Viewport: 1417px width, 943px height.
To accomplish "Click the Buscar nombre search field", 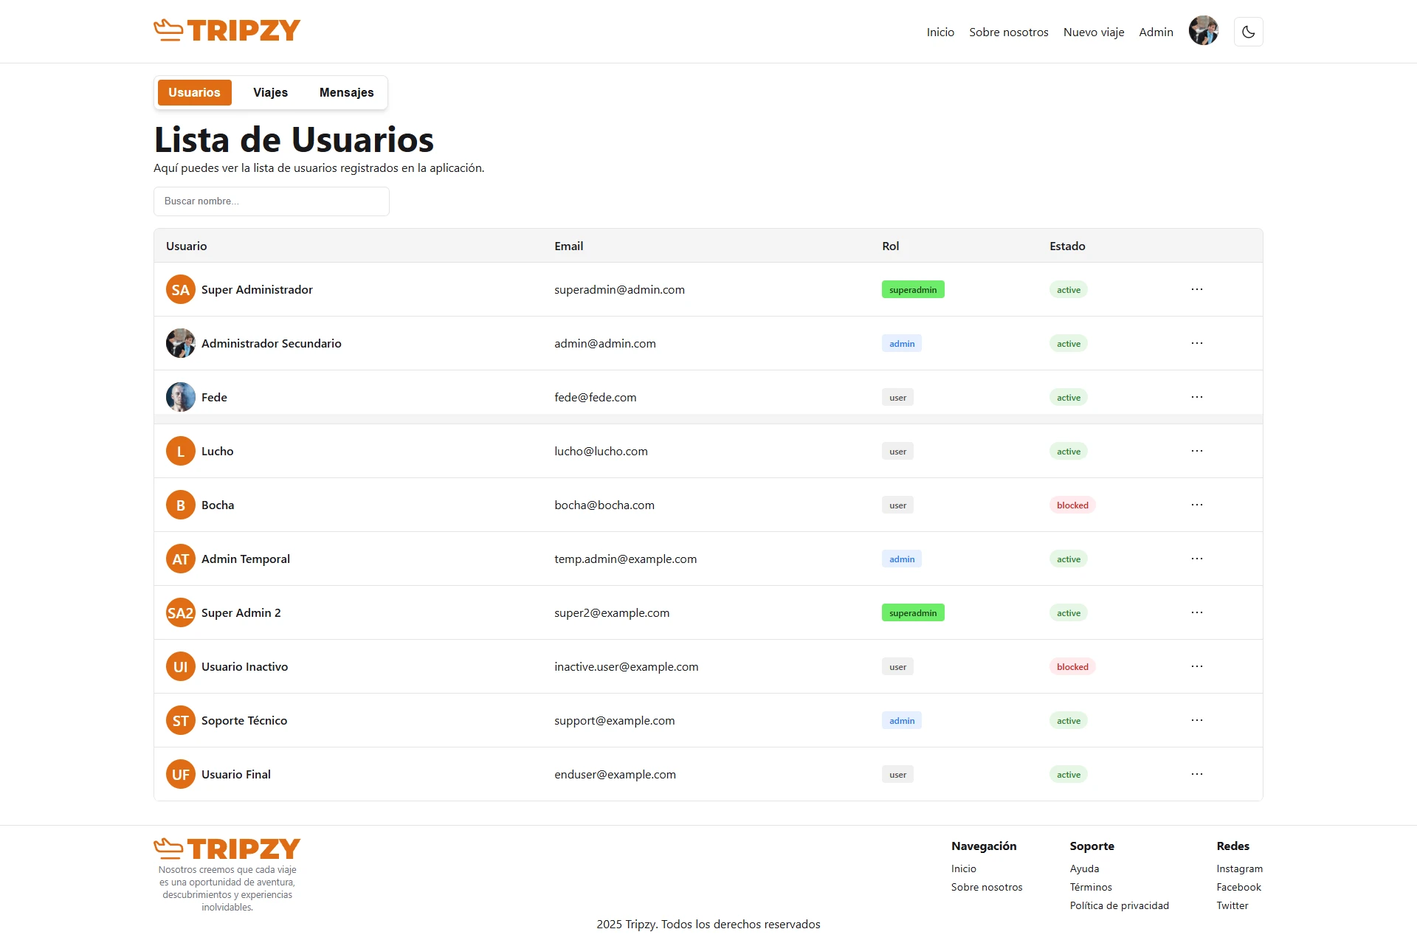I will (x=271, y=201).
